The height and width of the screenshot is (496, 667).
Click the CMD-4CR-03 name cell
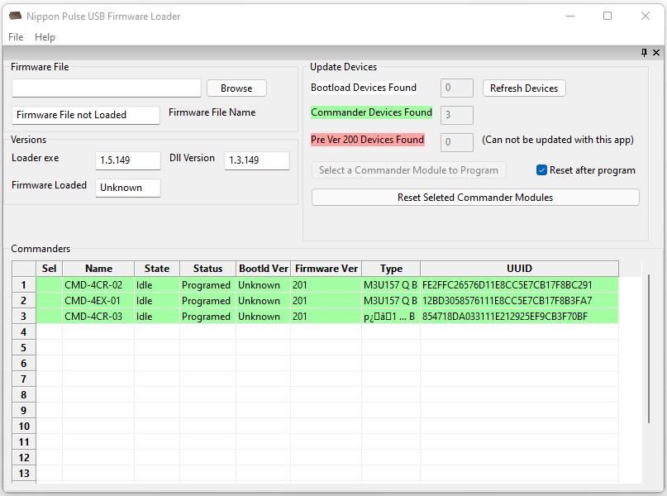(x=98, y=316)
